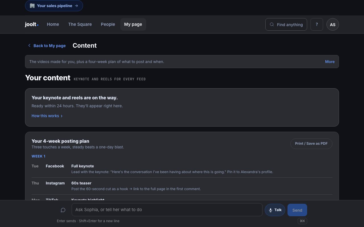This screenshot has width=364, height=227.
Task: Click Back to My page link
Action: [47, 46]
